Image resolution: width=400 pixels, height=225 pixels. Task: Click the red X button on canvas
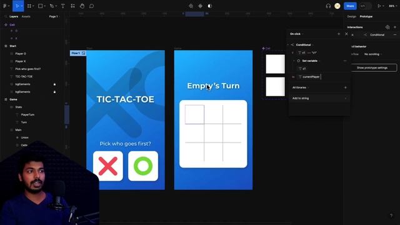(108, 166)
